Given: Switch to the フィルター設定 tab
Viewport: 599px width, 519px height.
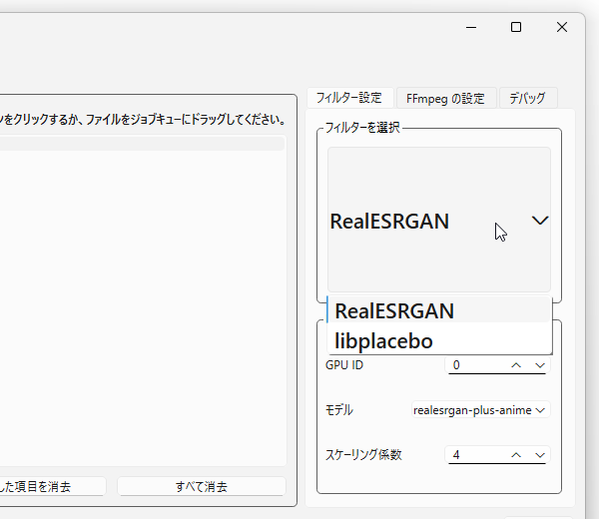Looking at the screenshot, I should pyautogui.click(x=349, y=98).
